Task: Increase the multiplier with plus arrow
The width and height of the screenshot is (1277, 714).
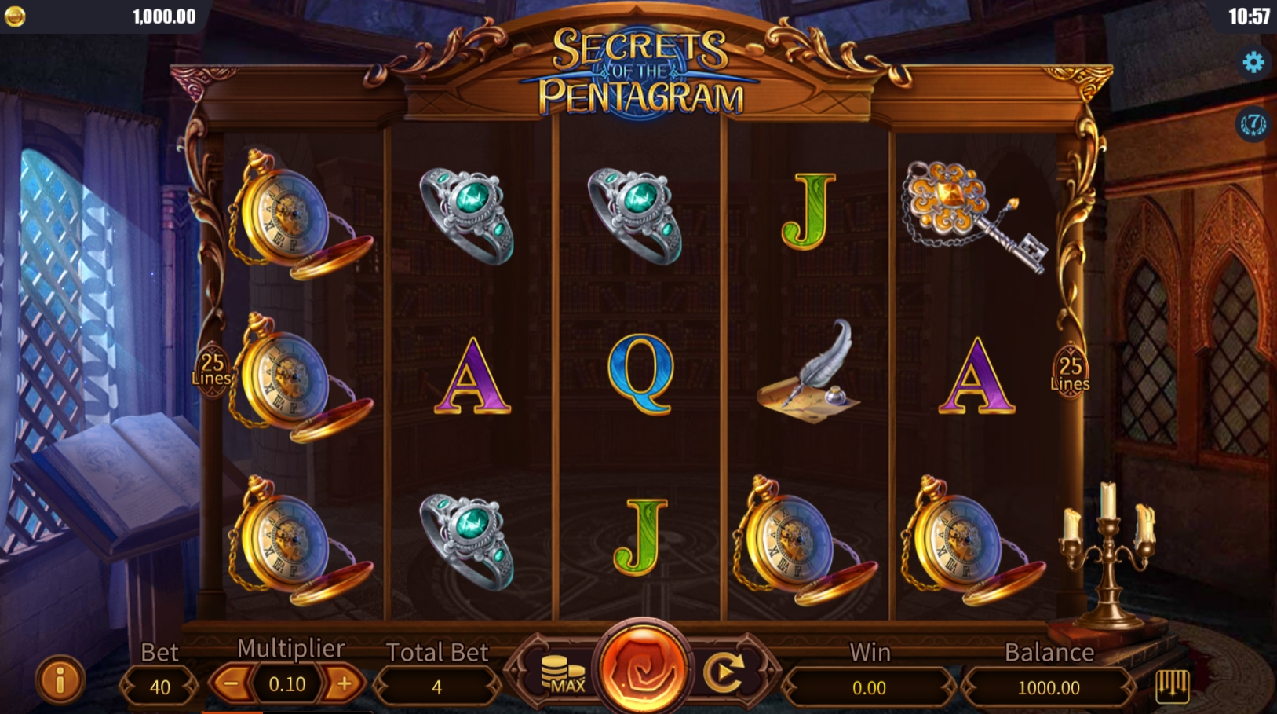Action: [x=344, y=684]
